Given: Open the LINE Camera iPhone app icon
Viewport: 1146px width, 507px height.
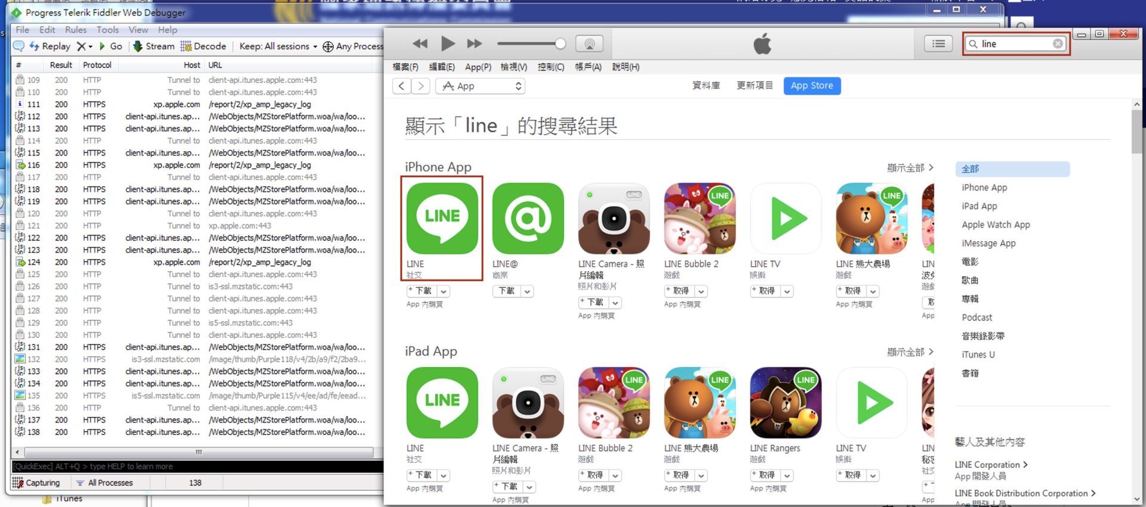Looking at the screenshot, I should point(614,218).
